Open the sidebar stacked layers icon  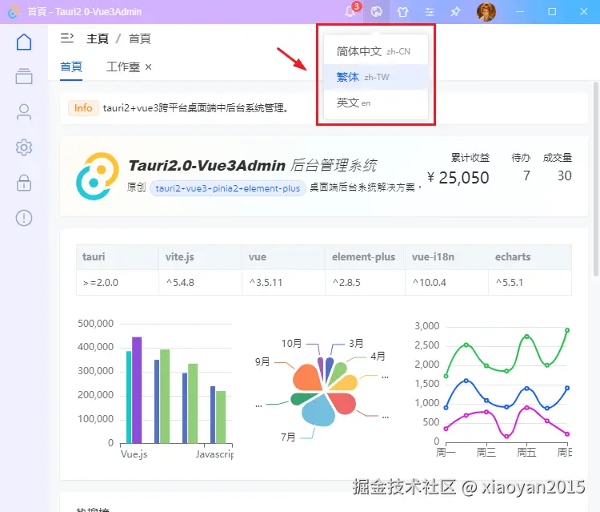[x=24, y=76]
